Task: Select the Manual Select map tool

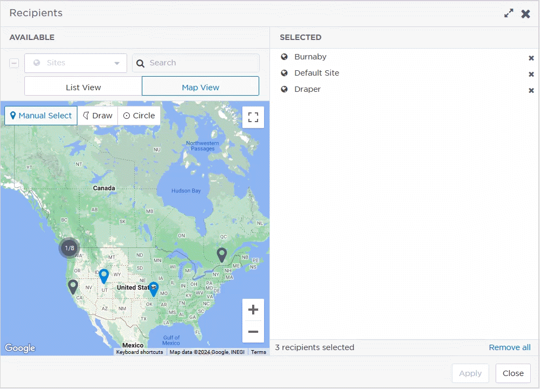Action: coord(41,116)
